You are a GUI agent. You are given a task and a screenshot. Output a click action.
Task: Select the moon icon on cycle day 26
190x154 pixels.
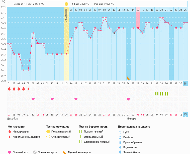click(x=128, y=78)
